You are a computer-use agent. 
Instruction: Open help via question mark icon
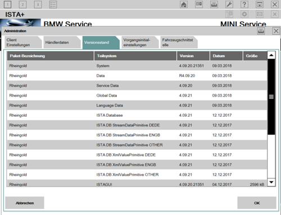click(244, 4)
